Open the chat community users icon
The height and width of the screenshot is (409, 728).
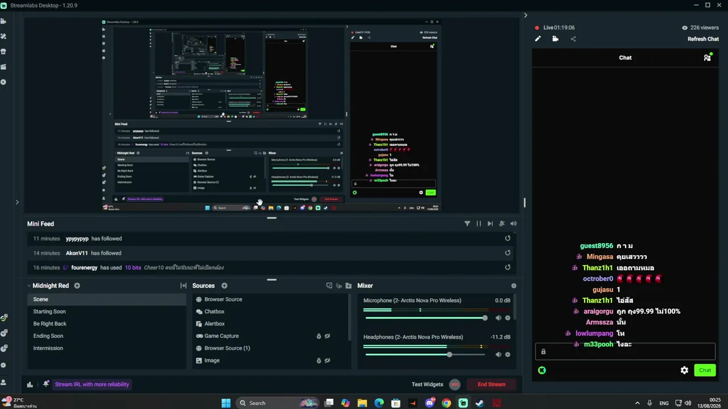coord(708,57)
